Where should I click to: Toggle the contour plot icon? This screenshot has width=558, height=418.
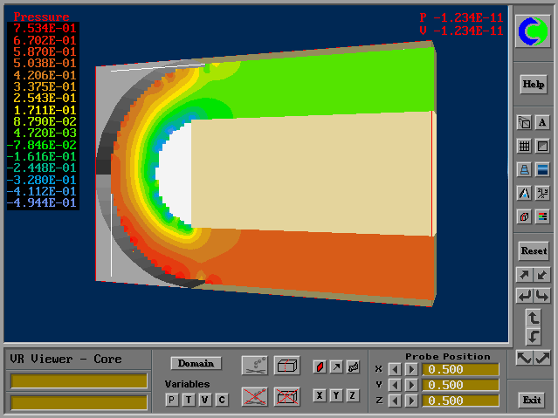coord(320,367)
